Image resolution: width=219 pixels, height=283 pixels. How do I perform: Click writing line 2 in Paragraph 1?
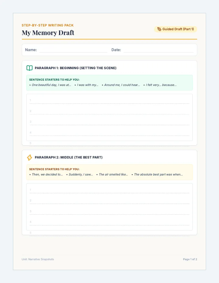(109, 111)
